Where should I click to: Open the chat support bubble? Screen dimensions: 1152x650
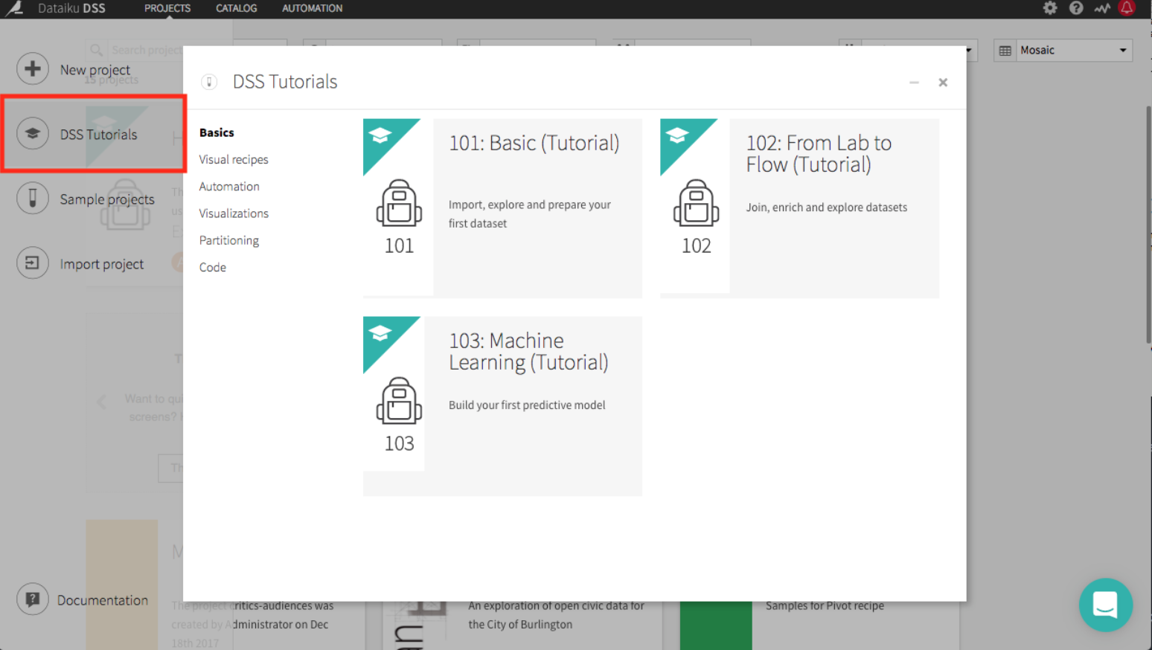(x=1105, y=605)
